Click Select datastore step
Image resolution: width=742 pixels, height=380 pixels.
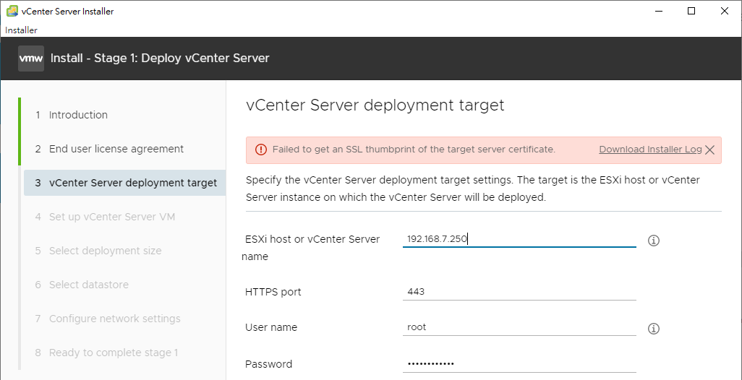pos(88,285)
